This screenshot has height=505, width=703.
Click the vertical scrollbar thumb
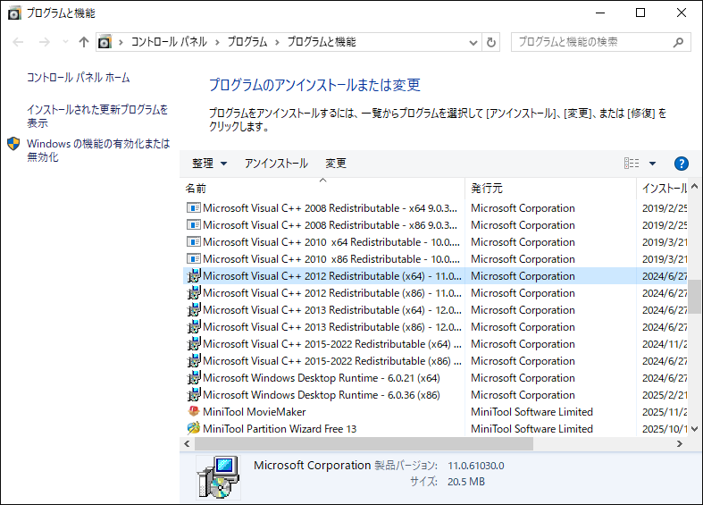click(x=694, y=297)
